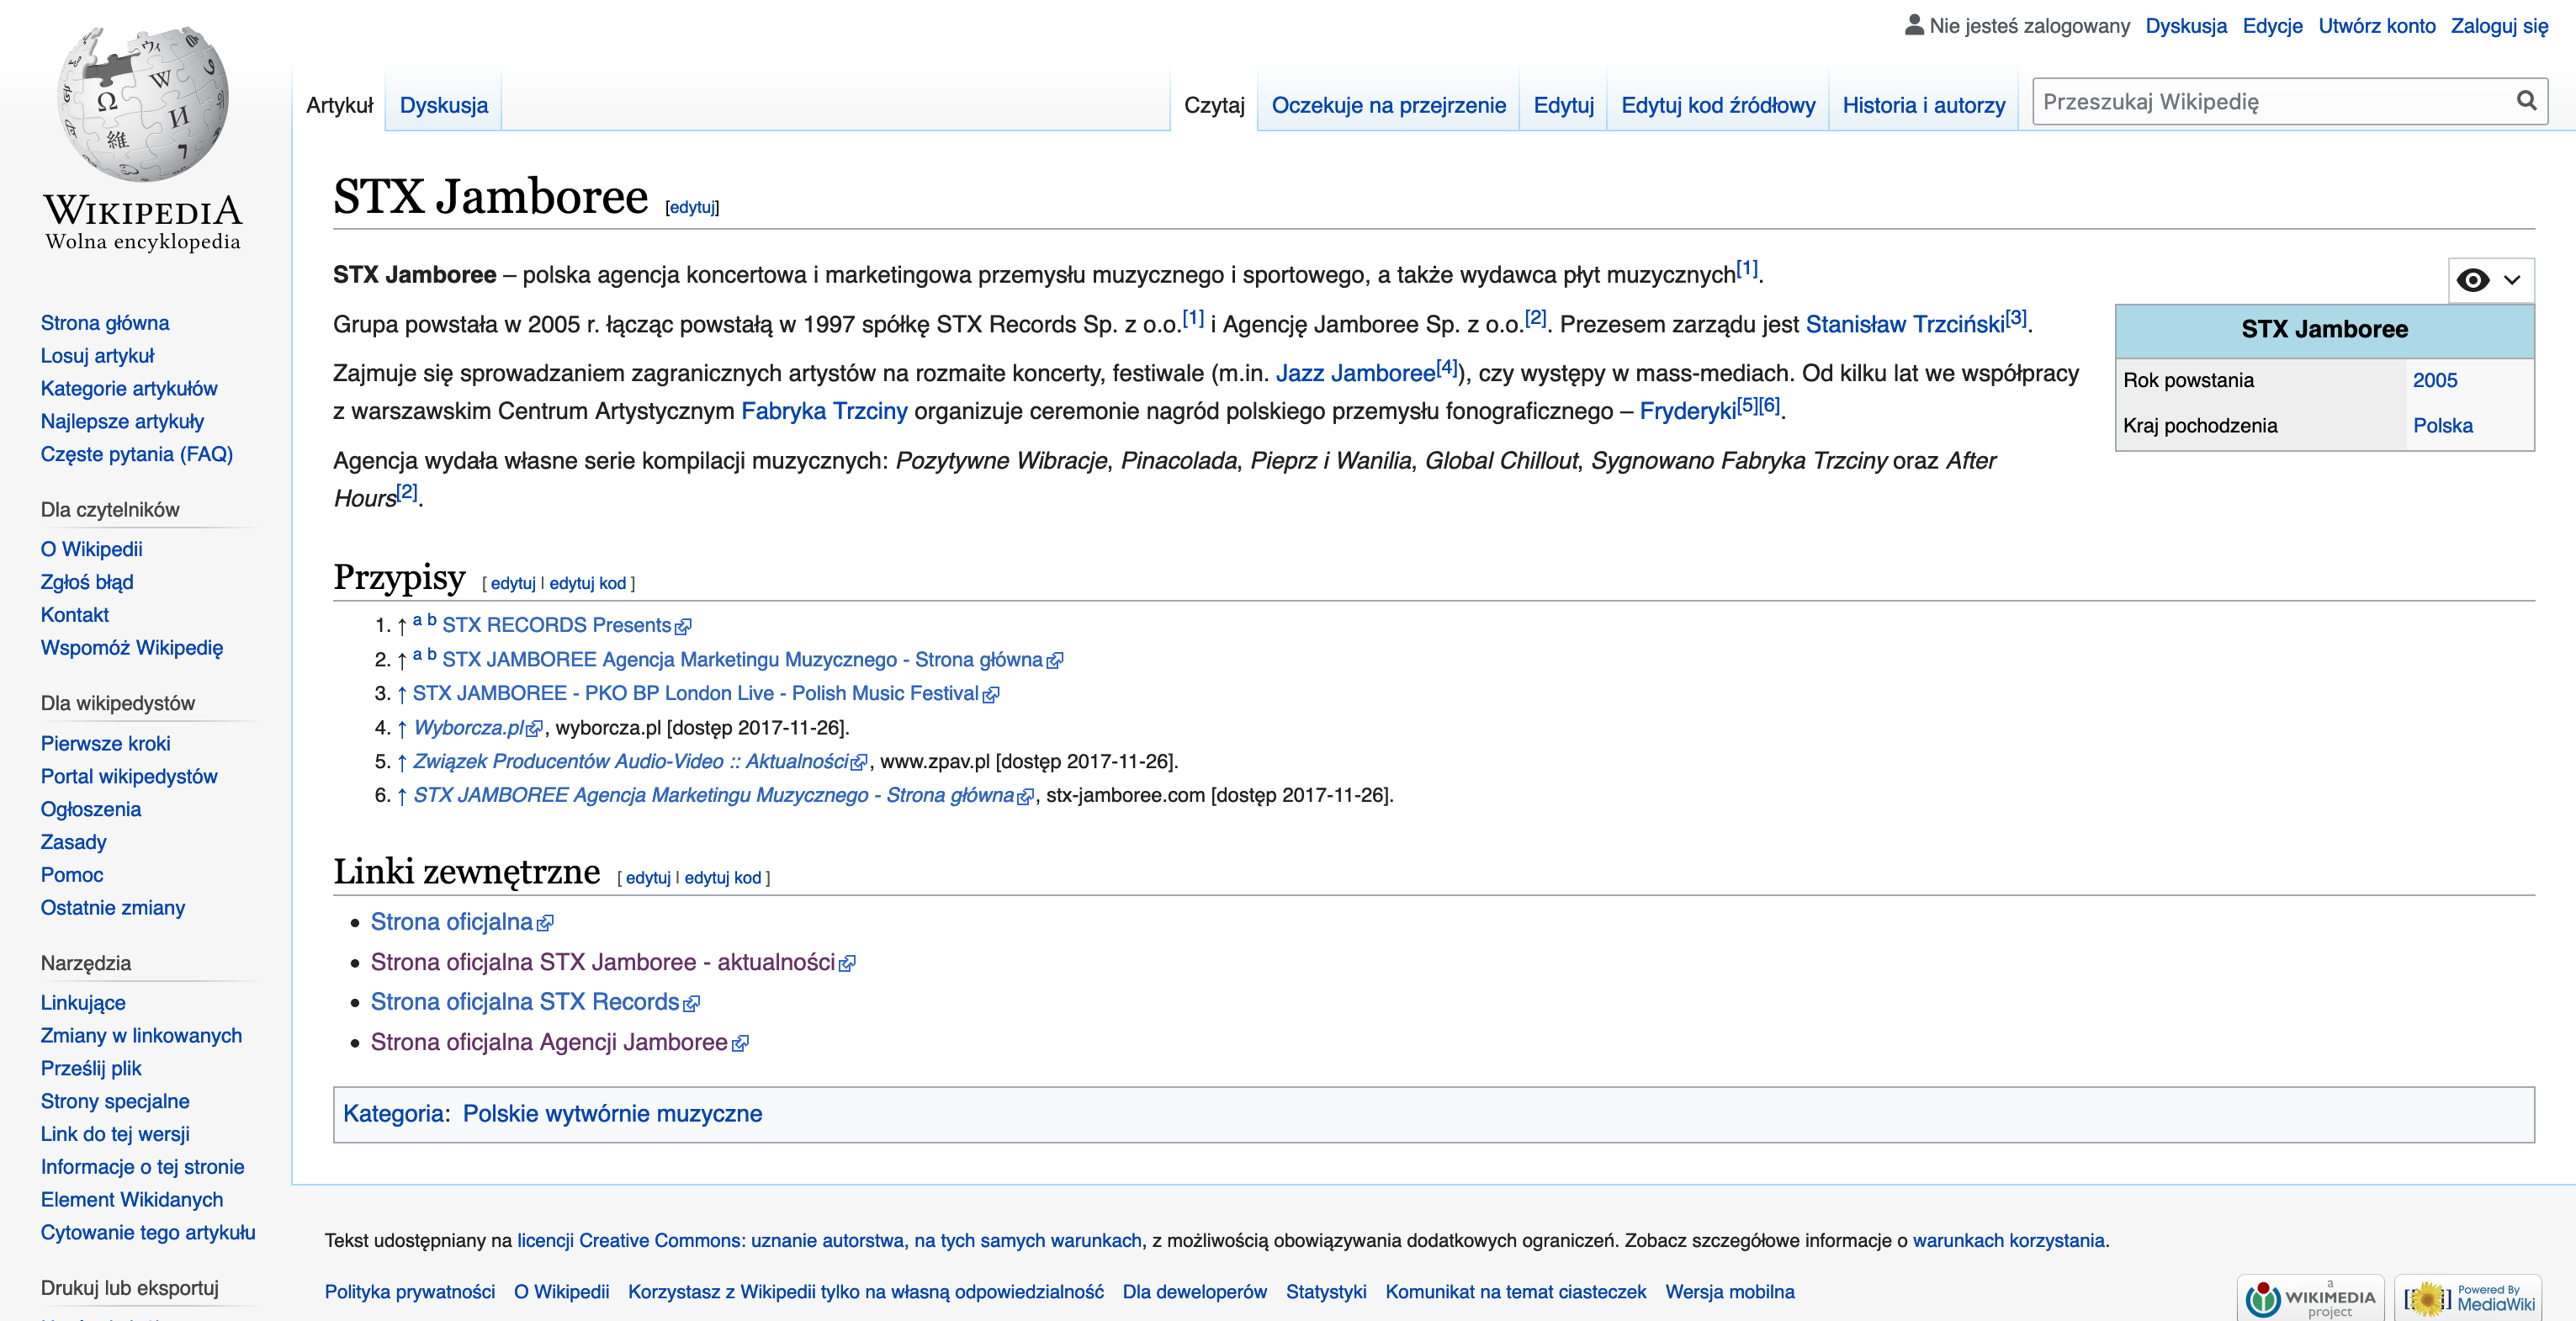The height and width of the screenshot is (1321, 2576).
Task: Open Strona oficjalna external link
Action: click(x=451, y=922)
